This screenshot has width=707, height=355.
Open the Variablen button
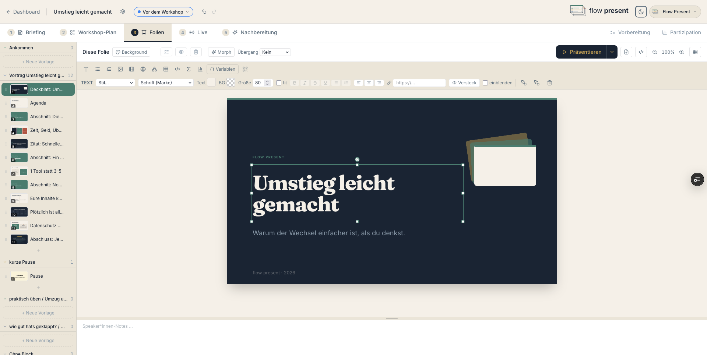point(222,69)
